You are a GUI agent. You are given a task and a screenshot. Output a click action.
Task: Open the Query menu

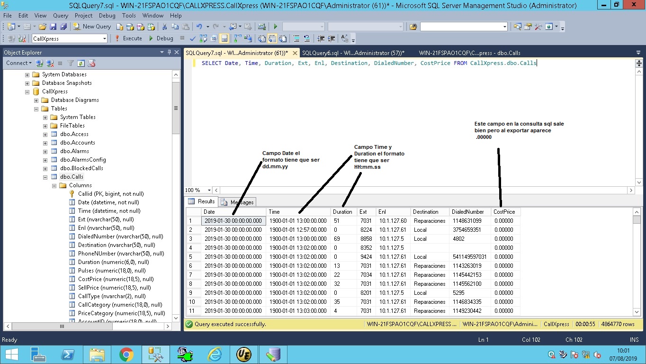click(61, 16)
